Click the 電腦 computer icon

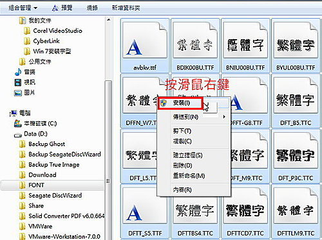(14, 114)
